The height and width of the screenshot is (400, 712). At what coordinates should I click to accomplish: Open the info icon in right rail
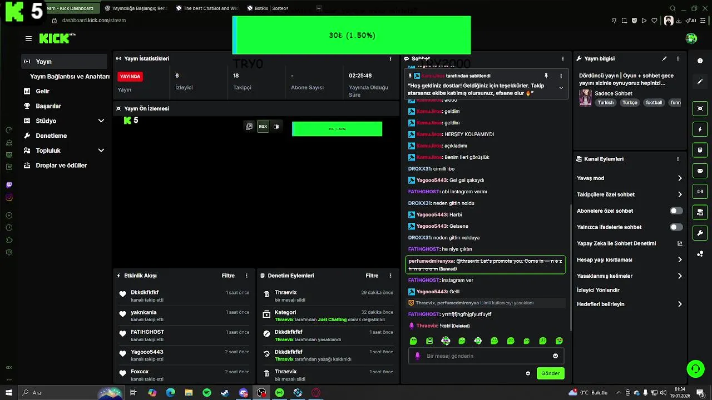point(700,61)
